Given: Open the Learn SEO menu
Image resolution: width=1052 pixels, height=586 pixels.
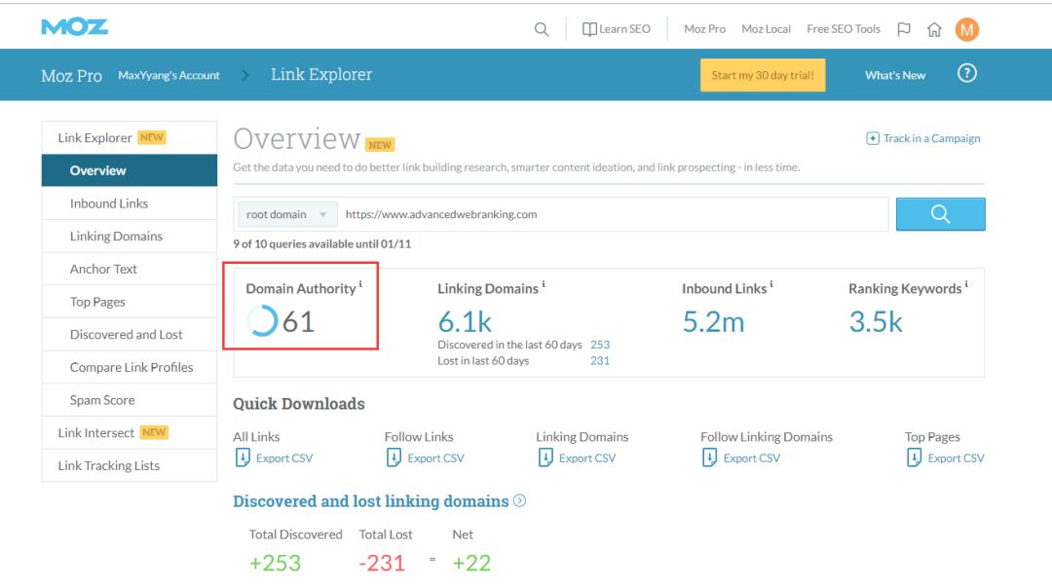Looking at the screenshot, I should pyautogui.click(x=617, y=29).
